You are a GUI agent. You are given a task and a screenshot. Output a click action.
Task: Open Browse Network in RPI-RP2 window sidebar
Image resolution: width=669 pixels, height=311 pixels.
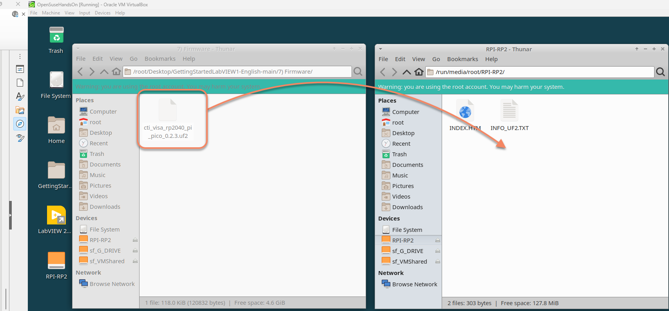(x=408, y=284)
